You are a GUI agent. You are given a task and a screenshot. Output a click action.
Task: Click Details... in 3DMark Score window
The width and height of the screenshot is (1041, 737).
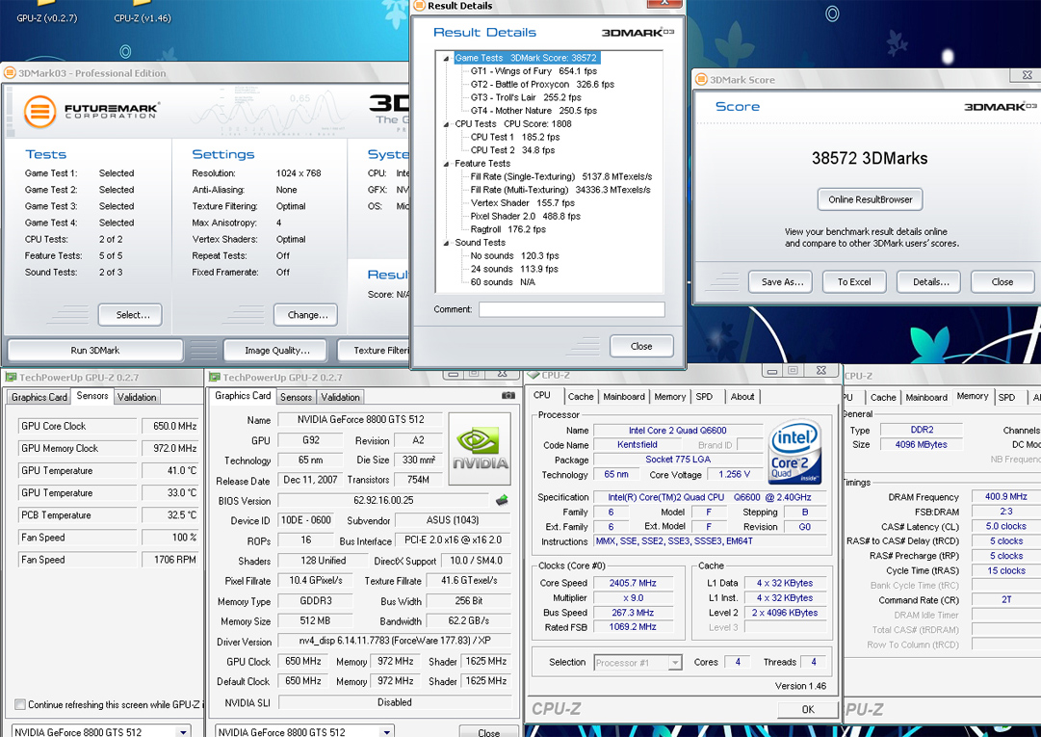point(930,281)
